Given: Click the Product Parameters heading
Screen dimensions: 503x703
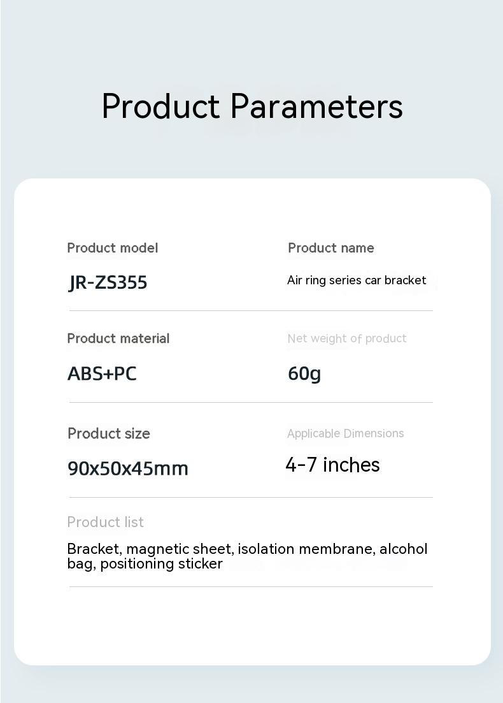Looking at the screenshot, I should coord(252,106).
